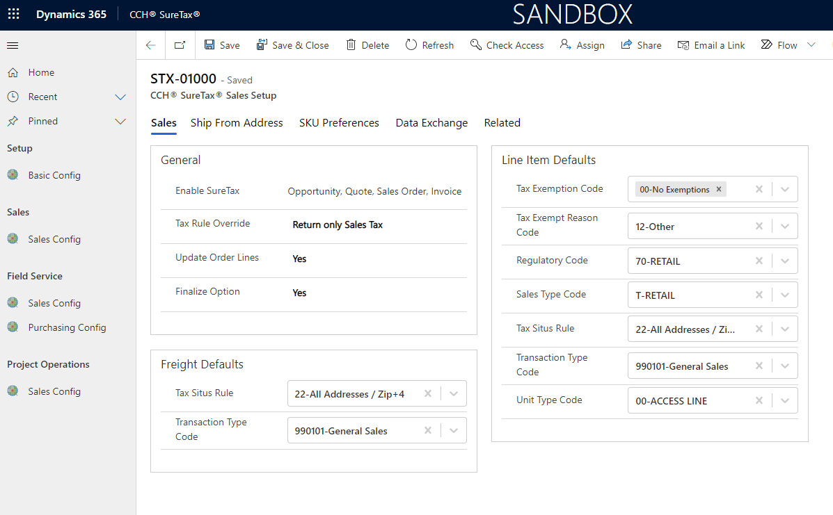Clear Freight Defaults Transaction Type Code value

coord(428,430)
